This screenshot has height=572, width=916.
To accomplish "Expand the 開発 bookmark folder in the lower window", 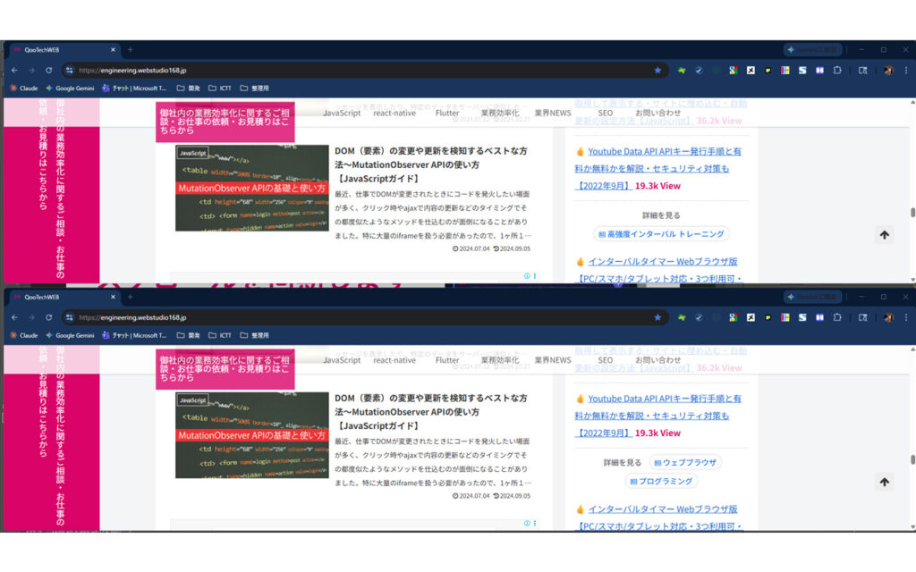I will tap(189, 336).
